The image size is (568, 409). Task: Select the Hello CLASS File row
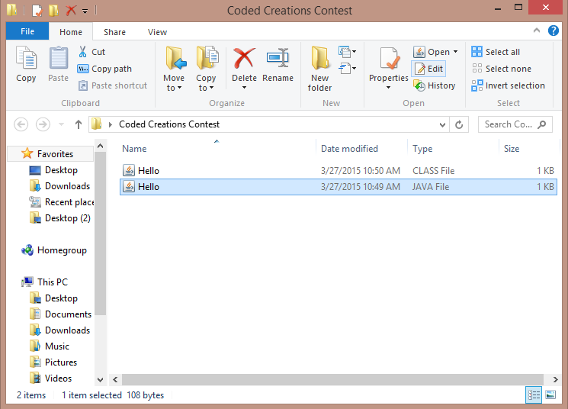339,170
